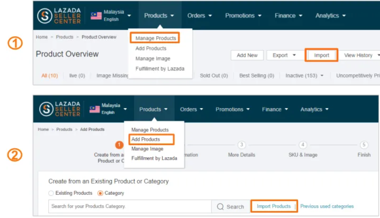The image size is (380, 218).
Task: Select Manage Image in the bottom Products dropdown
Action: pyautogui.click(x=147, y=149)
